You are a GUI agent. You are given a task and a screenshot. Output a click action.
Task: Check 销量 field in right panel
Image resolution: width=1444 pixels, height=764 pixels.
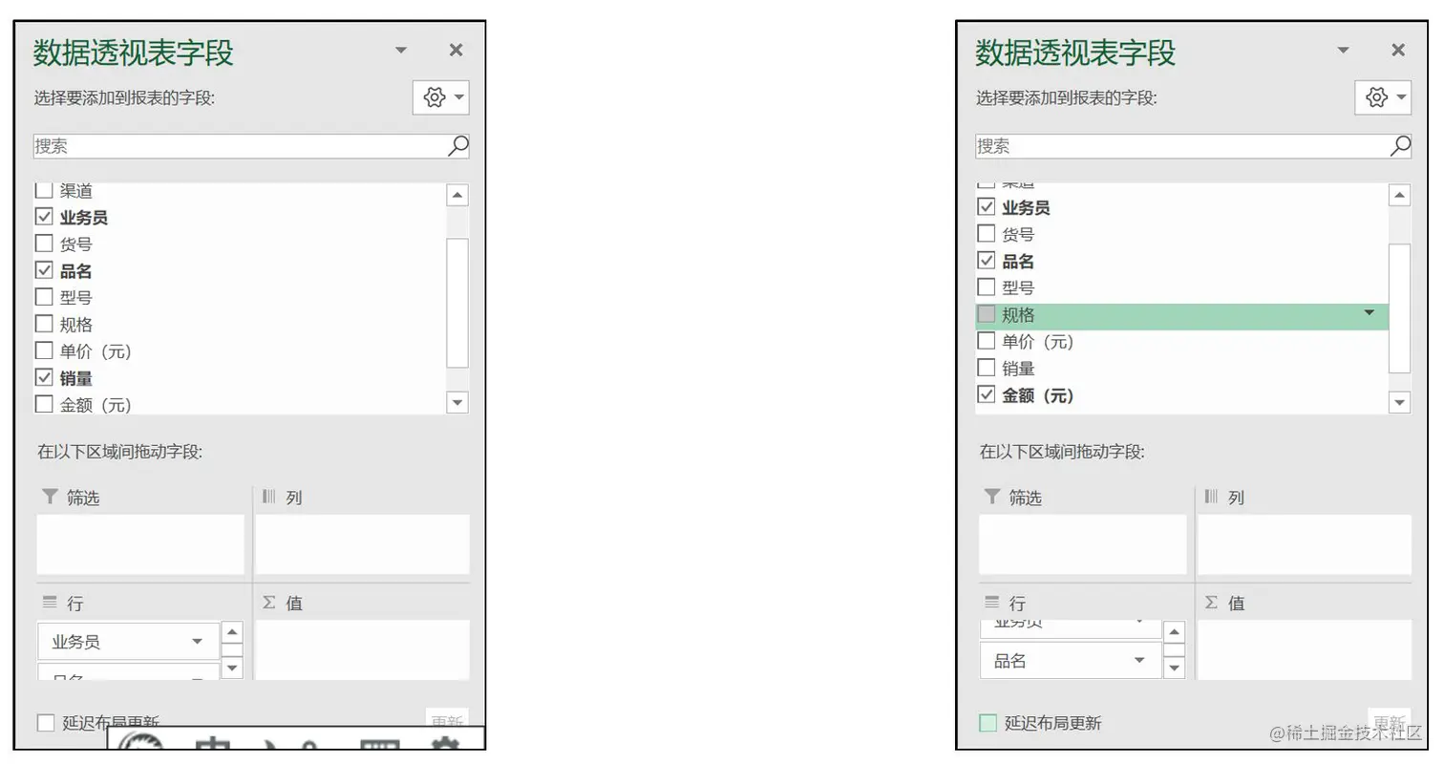coord(987,368)
